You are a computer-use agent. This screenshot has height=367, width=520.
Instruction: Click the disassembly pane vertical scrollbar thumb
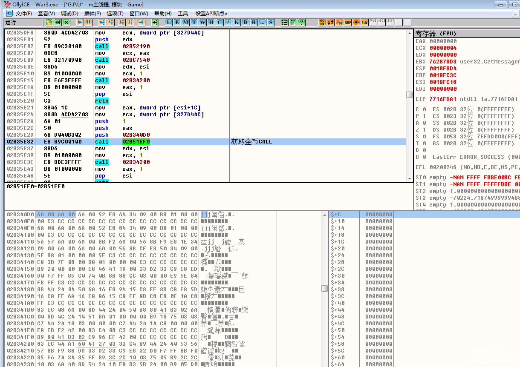(410, 95)
